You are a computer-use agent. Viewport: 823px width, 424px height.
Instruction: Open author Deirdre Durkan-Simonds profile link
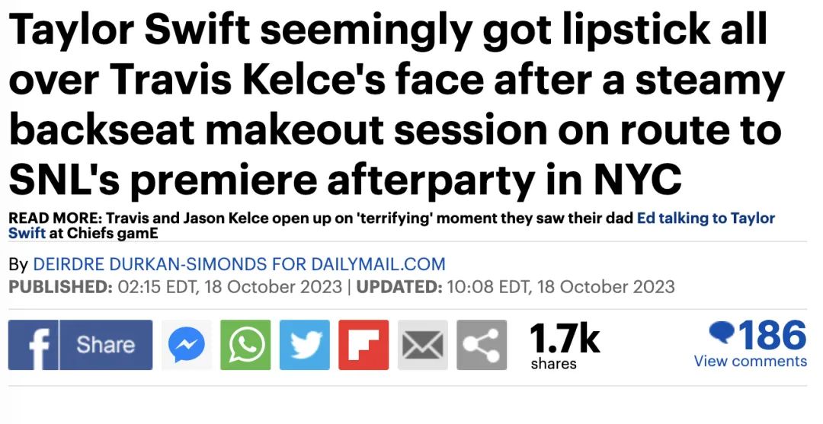pos(239,263)
